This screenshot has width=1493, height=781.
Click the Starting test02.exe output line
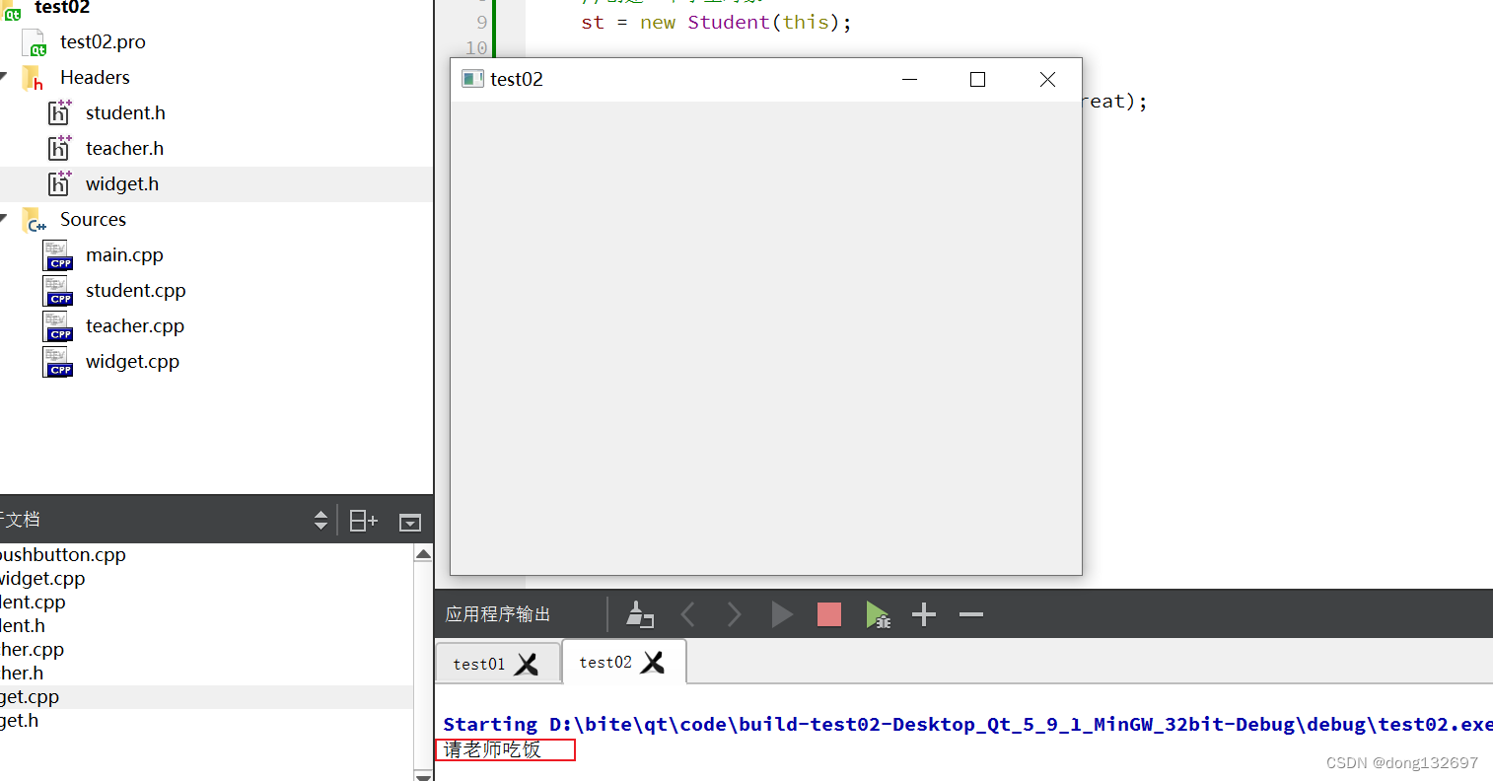[967, 724]
